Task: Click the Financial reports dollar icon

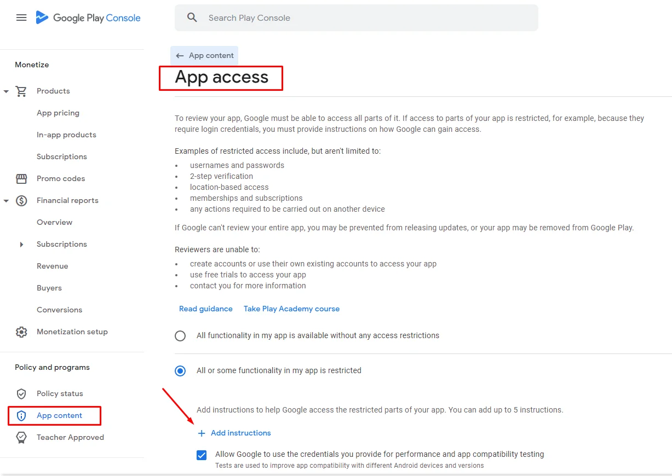Action: click(x=21, y=200)
